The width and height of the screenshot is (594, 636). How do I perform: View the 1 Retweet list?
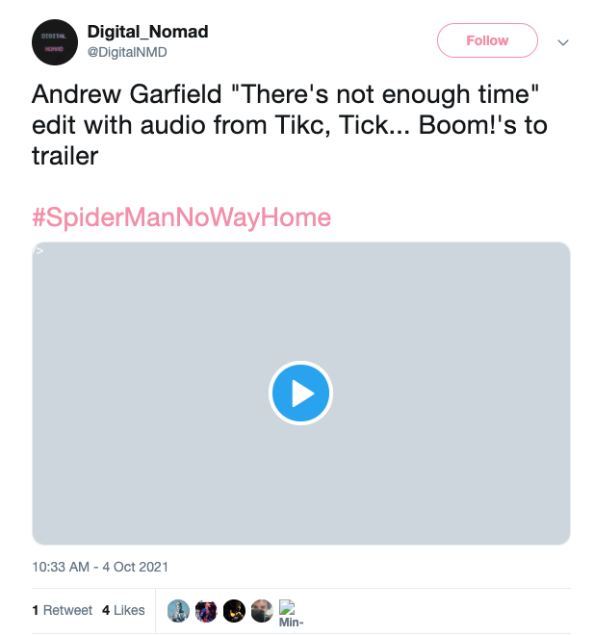point(62,610)
